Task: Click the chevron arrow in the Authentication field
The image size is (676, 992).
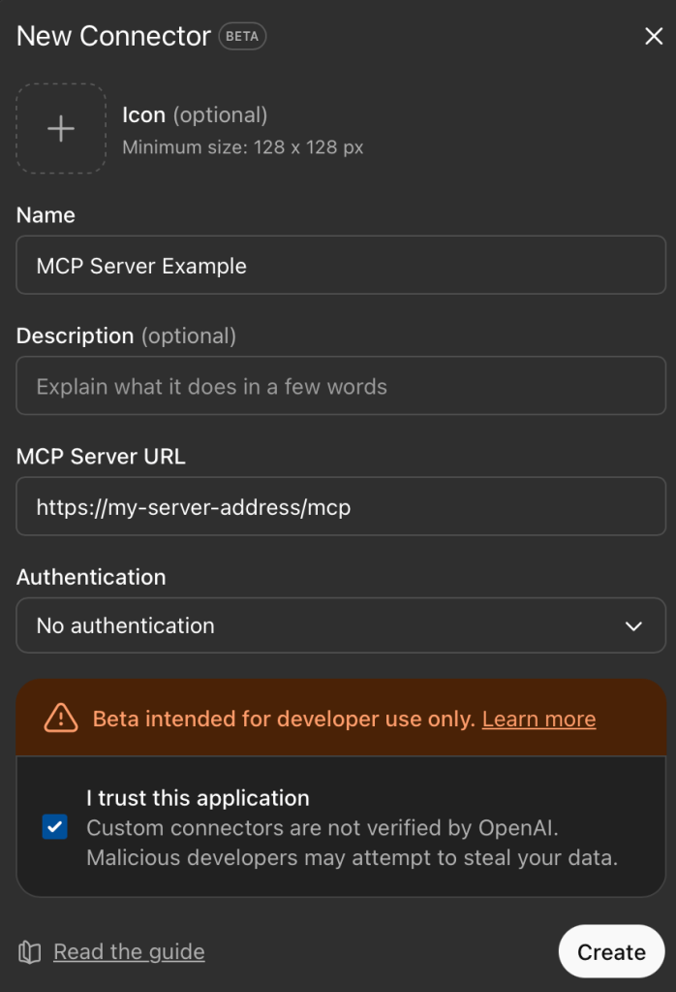Action: 633,626
